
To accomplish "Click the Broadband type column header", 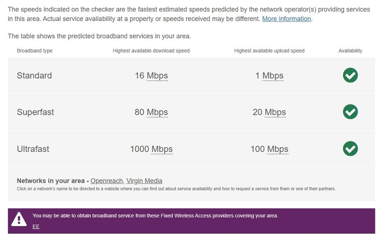I will [34, 51].
